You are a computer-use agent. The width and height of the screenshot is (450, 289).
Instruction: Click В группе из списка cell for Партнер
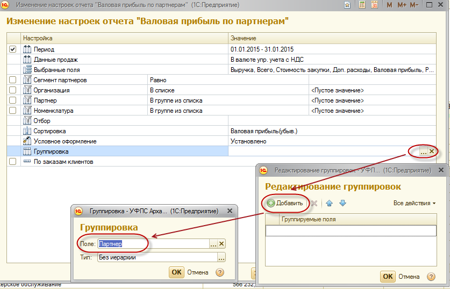coord(228,100)
